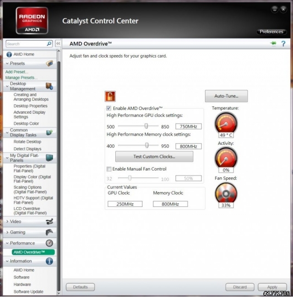
Task: Open HDTV Support (Digital Flat-Panel)
Action: [33, 200]
